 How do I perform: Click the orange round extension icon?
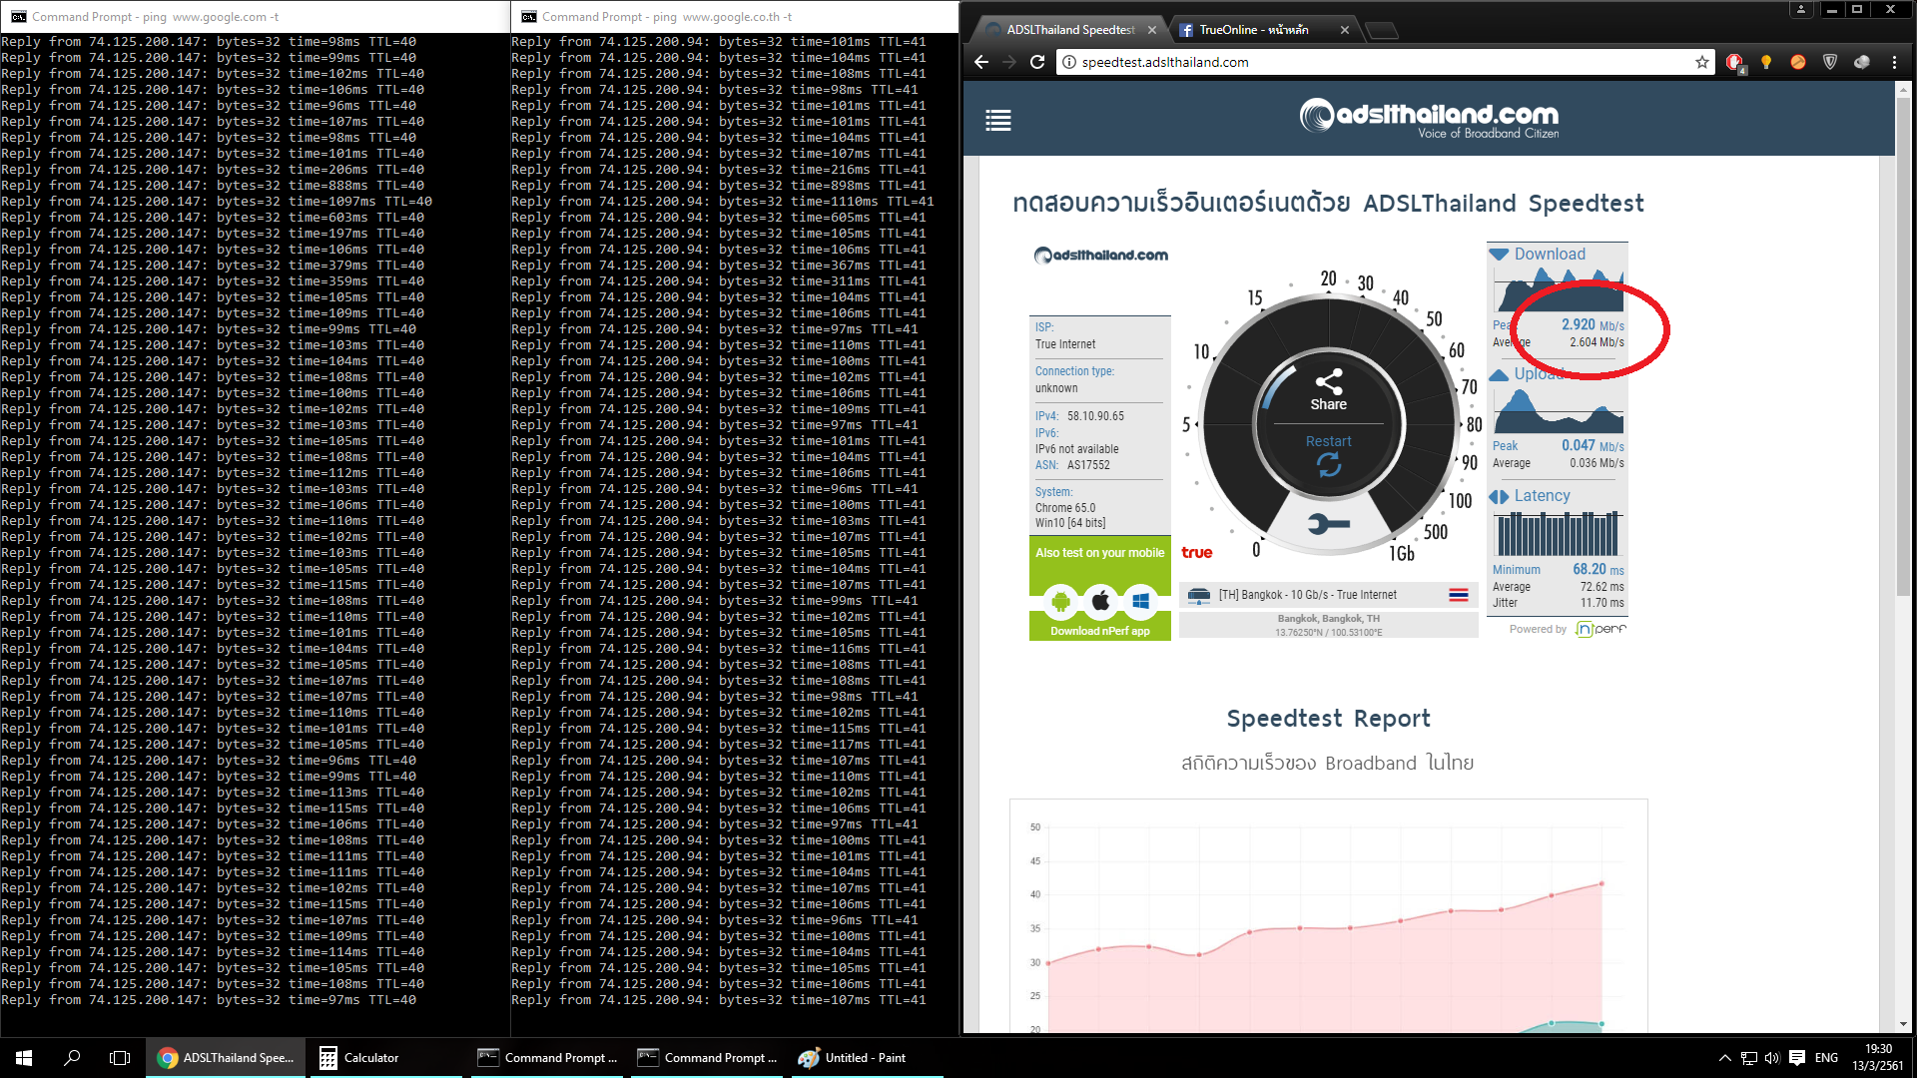click(x=1798, y=62)
